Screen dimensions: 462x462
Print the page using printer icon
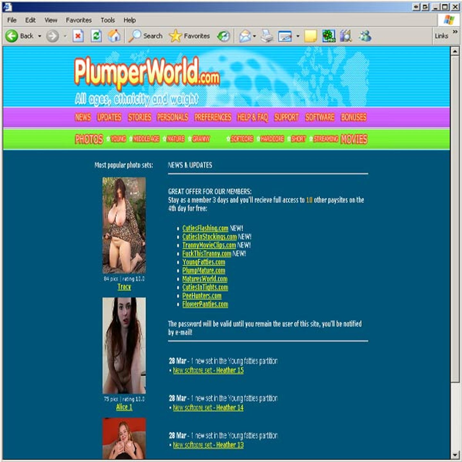pos(267,36)
